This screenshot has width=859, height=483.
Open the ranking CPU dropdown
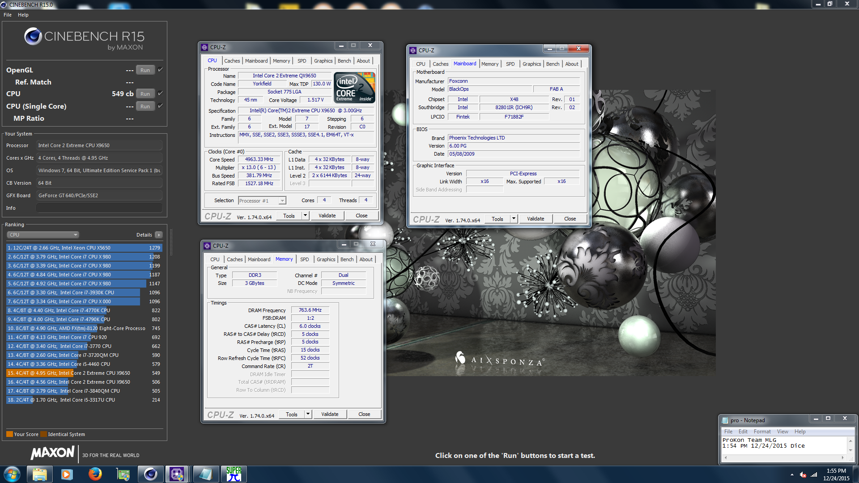click(x=43, y=235)
